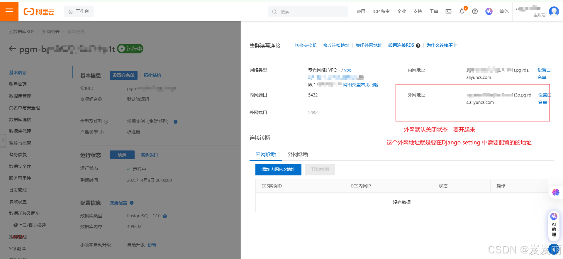The width and height of the screenshot is (563, 259).
Task: Select 数据库代理 in the sidebar
Action: click(20, 131)
